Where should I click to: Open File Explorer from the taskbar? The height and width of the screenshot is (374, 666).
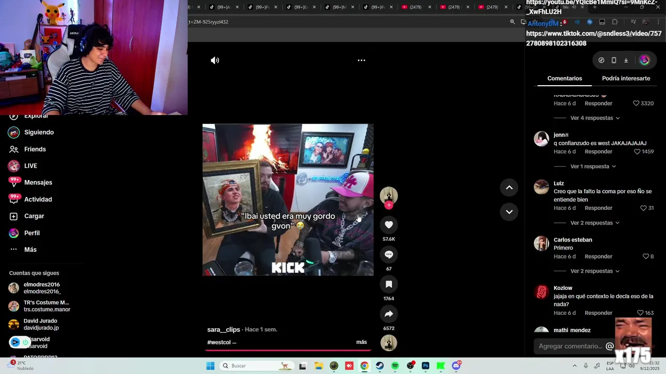(x=318, y=366)
